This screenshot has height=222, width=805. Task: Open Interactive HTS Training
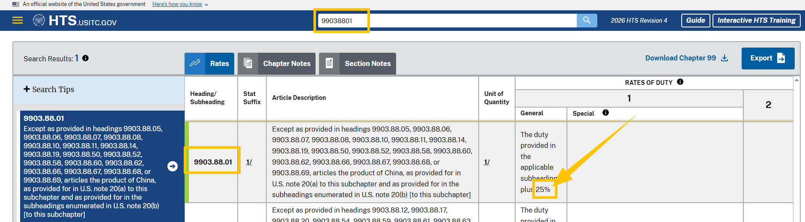click(756, 21)
